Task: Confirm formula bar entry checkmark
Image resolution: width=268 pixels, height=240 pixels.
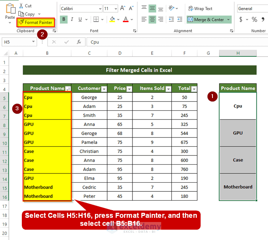Action: click(x=67, y=42)
